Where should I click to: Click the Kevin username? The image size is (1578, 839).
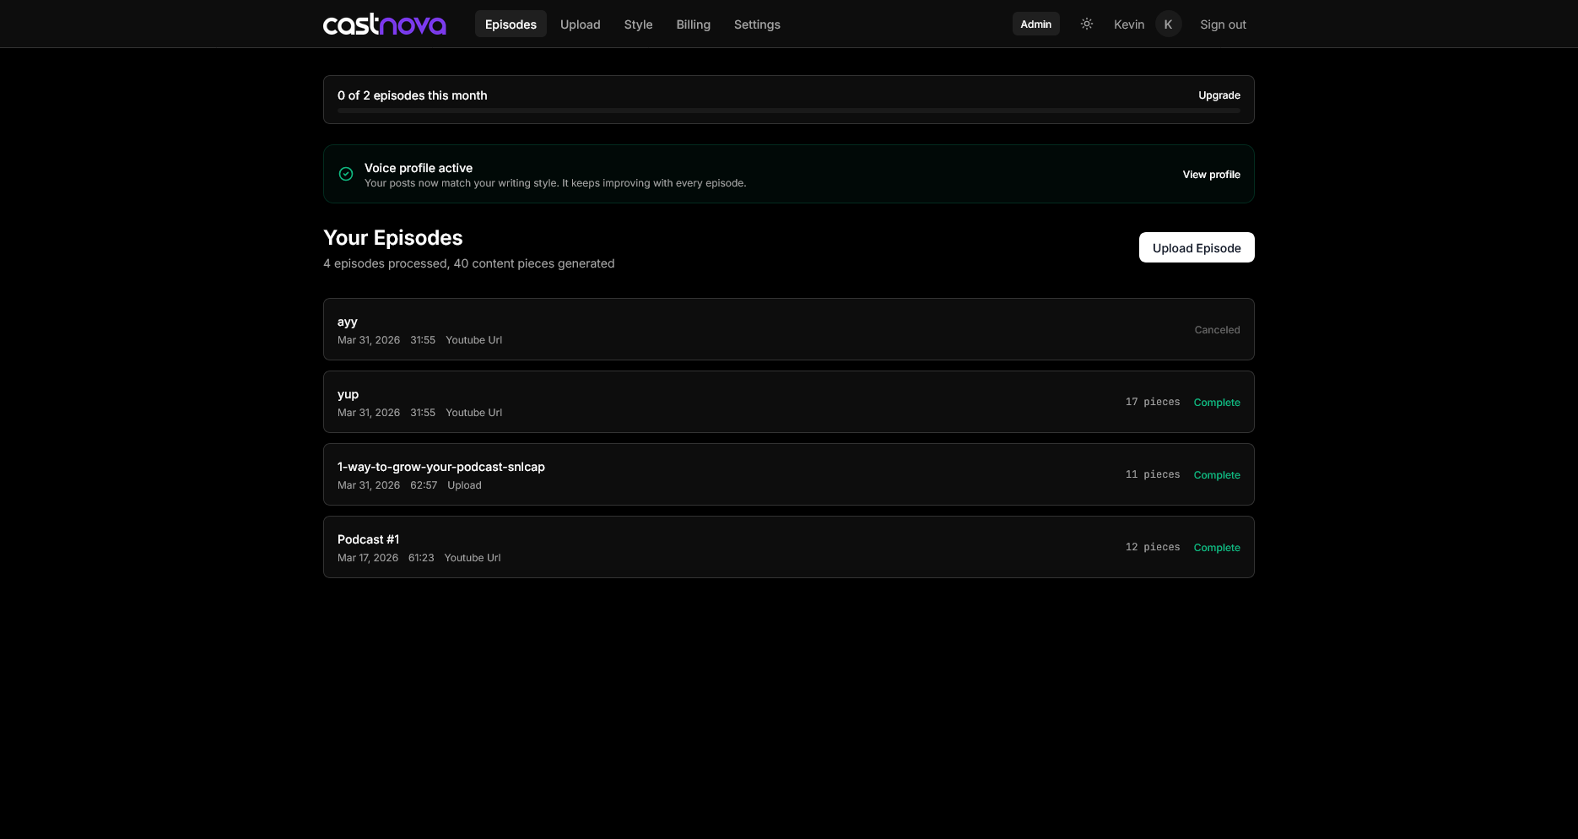(x=1129, y=24)
